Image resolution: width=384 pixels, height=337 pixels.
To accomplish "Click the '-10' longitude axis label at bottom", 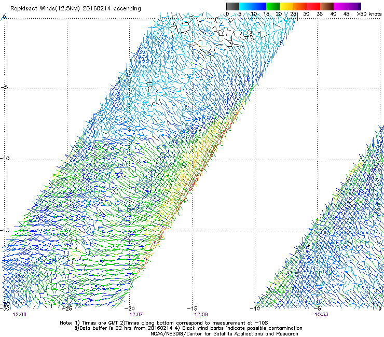I will point(255,308).
